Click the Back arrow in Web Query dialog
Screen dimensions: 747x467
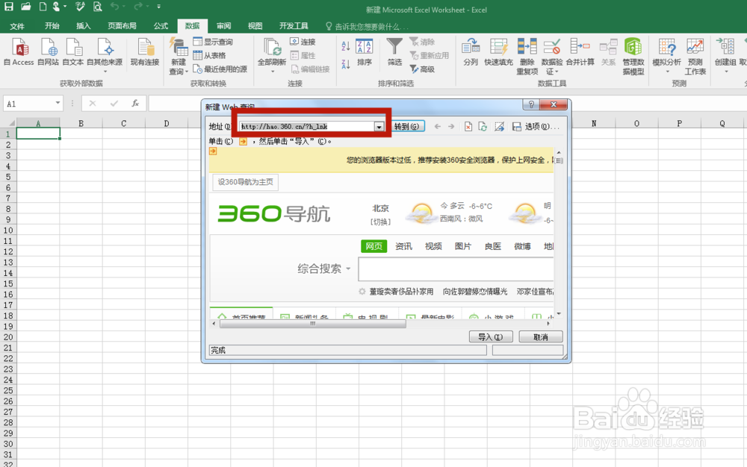coord(437,127)
